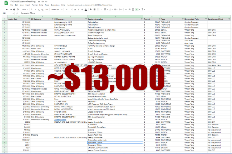232x154 pixels.
Task: Click the Insert link icon
Action: (x=126, y=9)
